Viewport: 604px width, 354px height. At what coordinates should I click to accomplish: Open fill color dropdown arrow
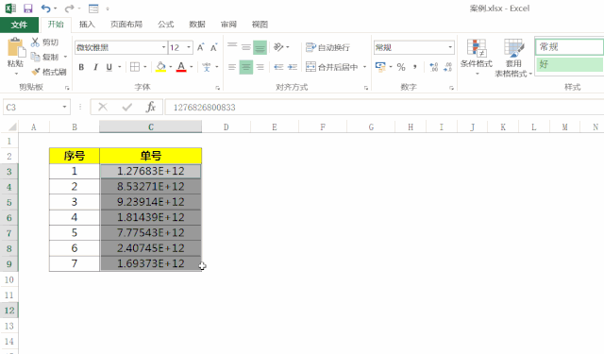pyautogui.click(x=170, y=67)
